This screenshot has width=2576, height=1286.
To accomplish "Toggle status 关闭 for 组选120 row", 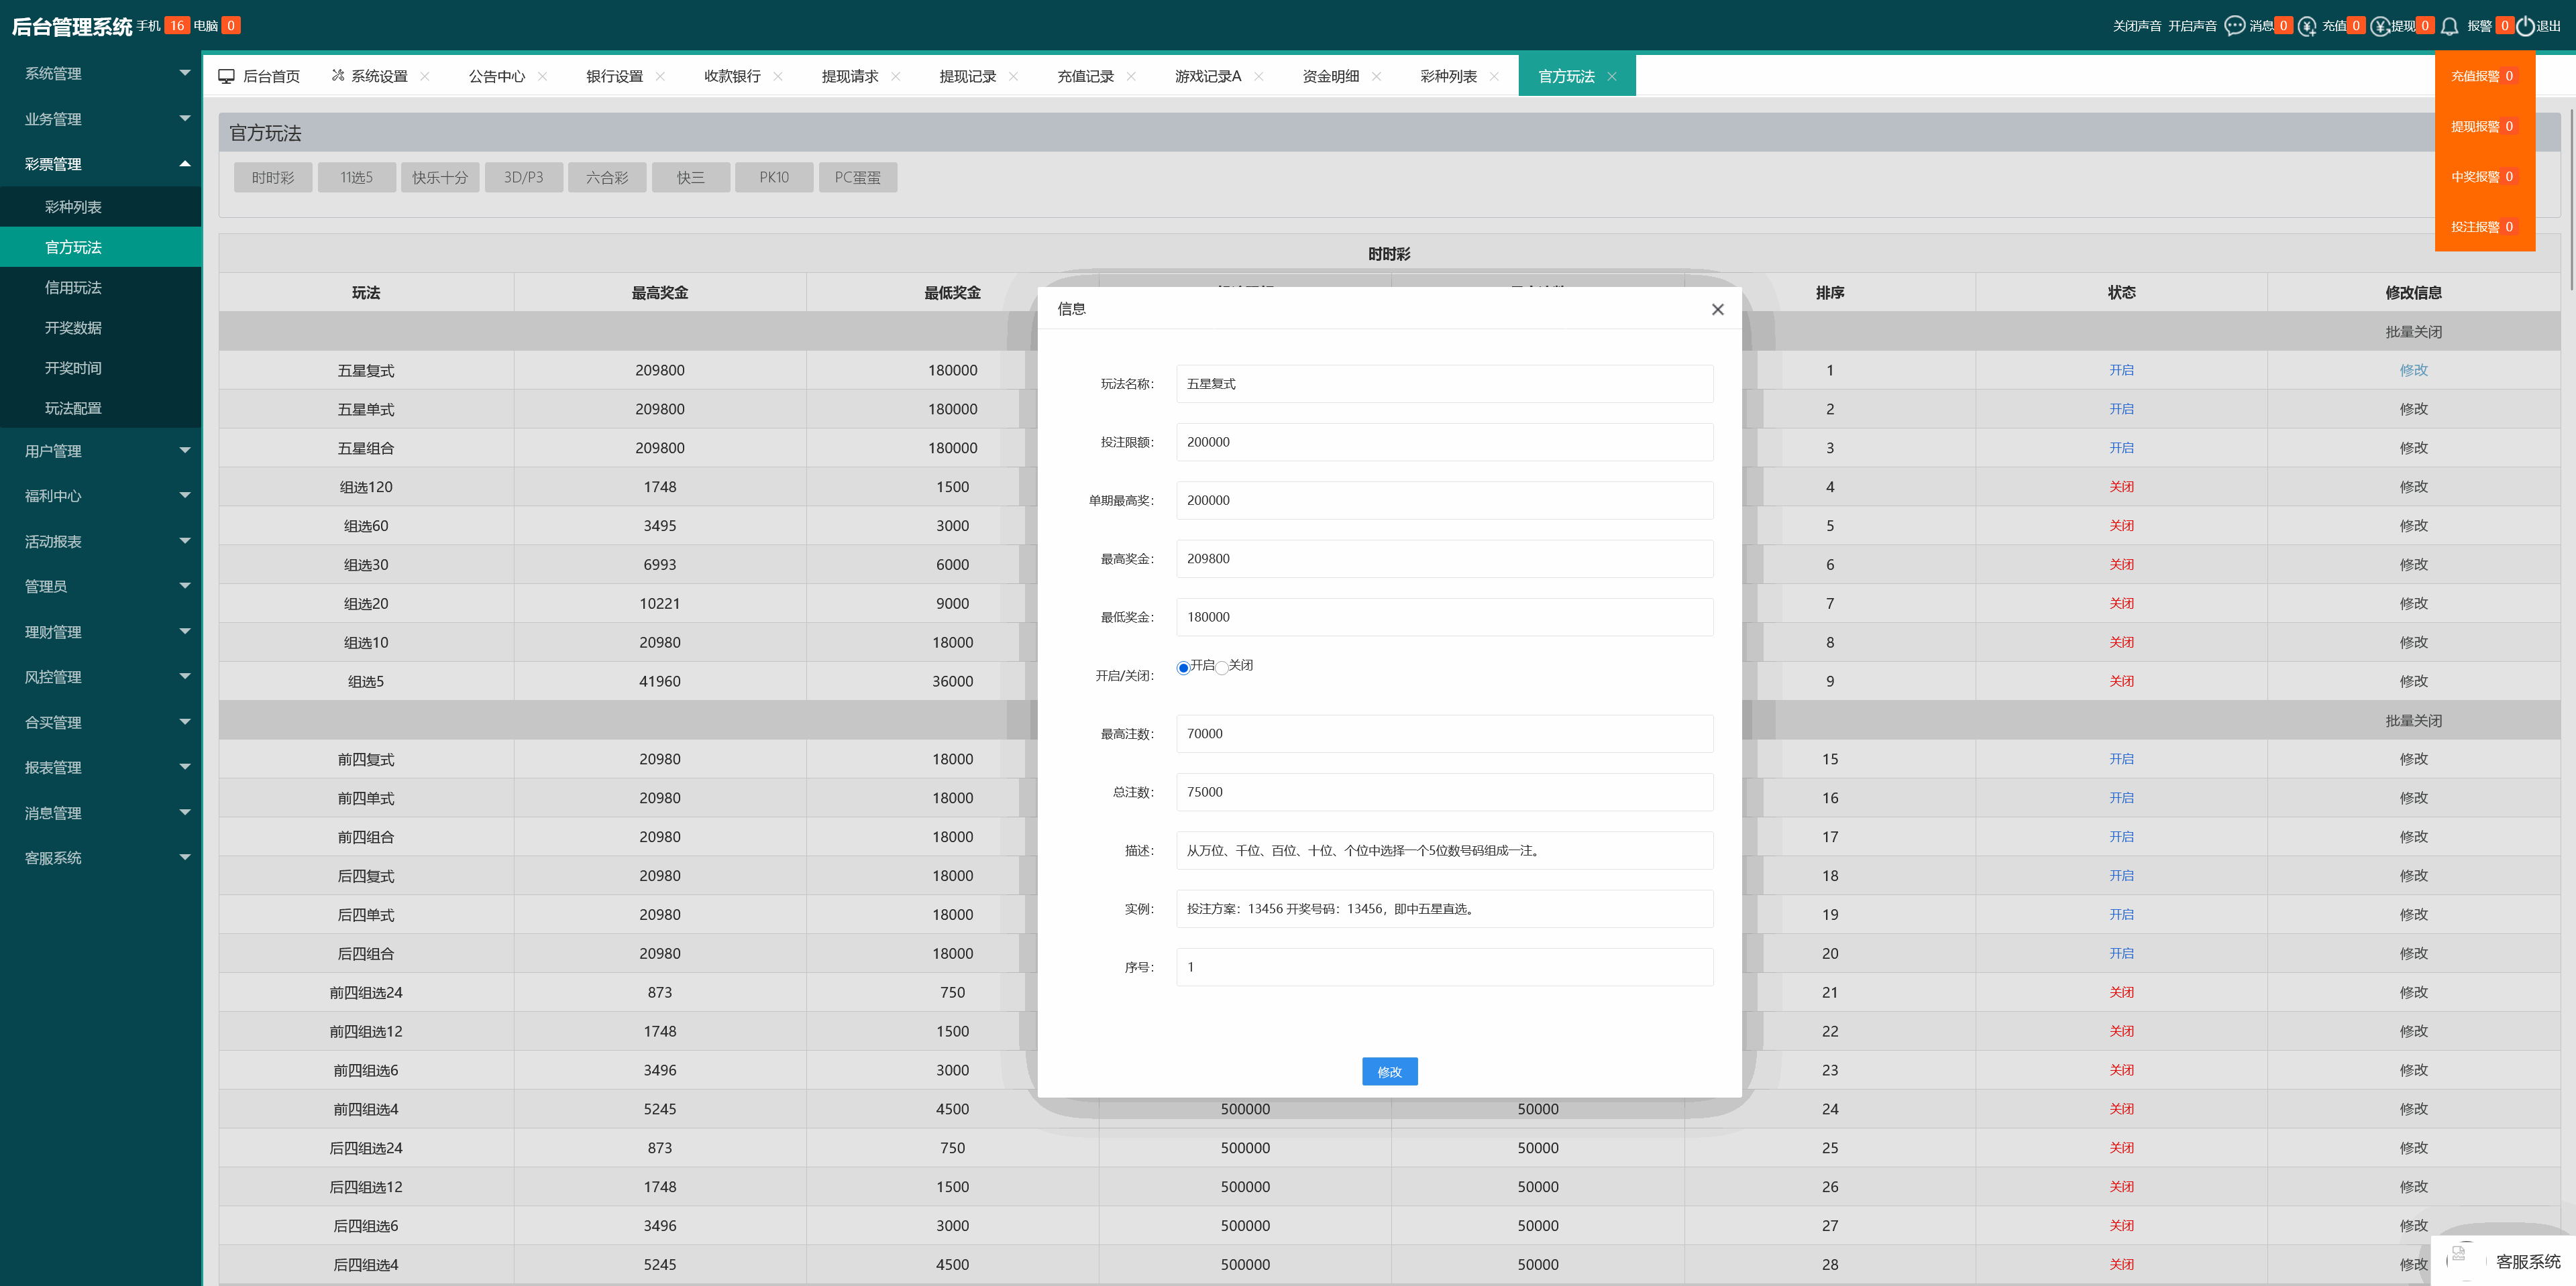I will coord(2121,487).
